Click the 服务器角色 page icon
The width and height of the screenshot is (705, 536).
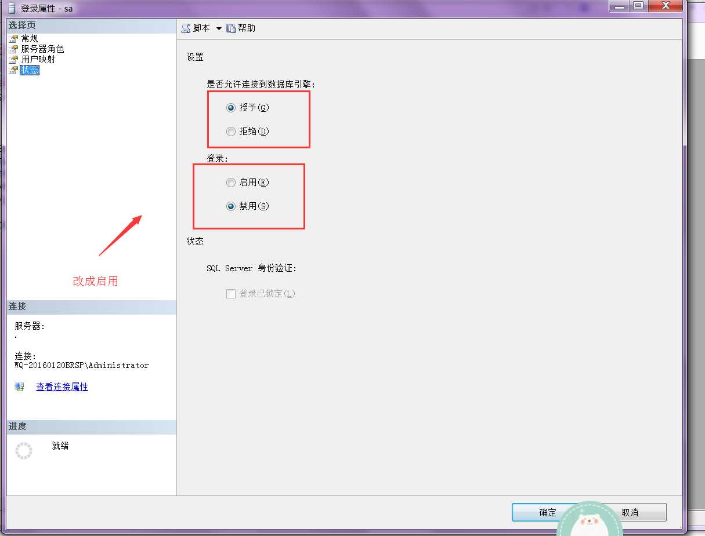13,49
